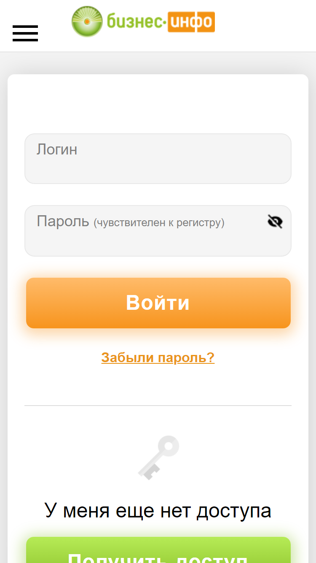
Task: Click the orange "инфо" logo badge
Action: pos(191,22)
